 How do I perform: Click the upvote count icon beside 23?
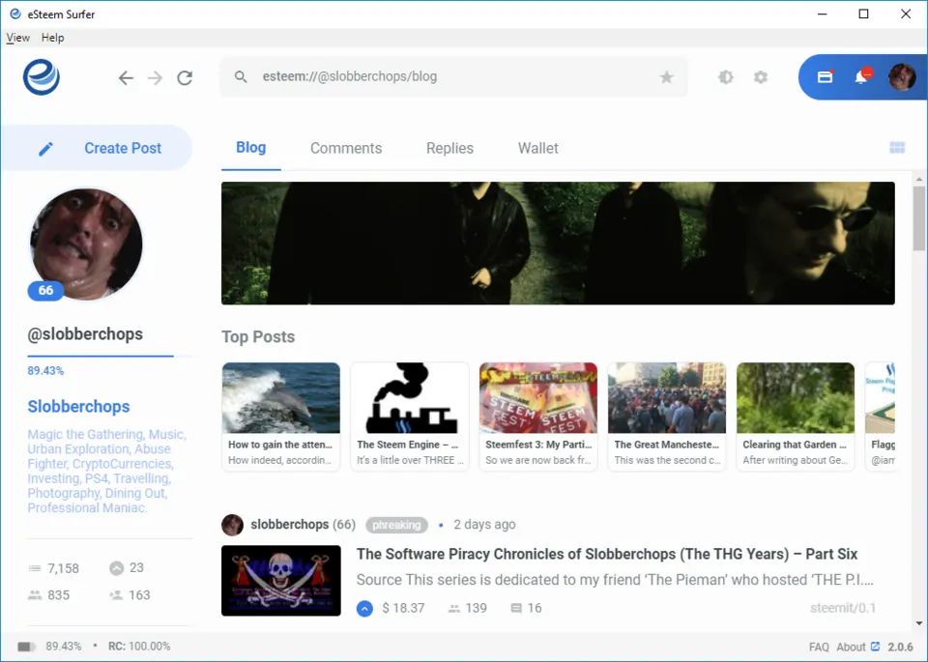pos(117,568)
